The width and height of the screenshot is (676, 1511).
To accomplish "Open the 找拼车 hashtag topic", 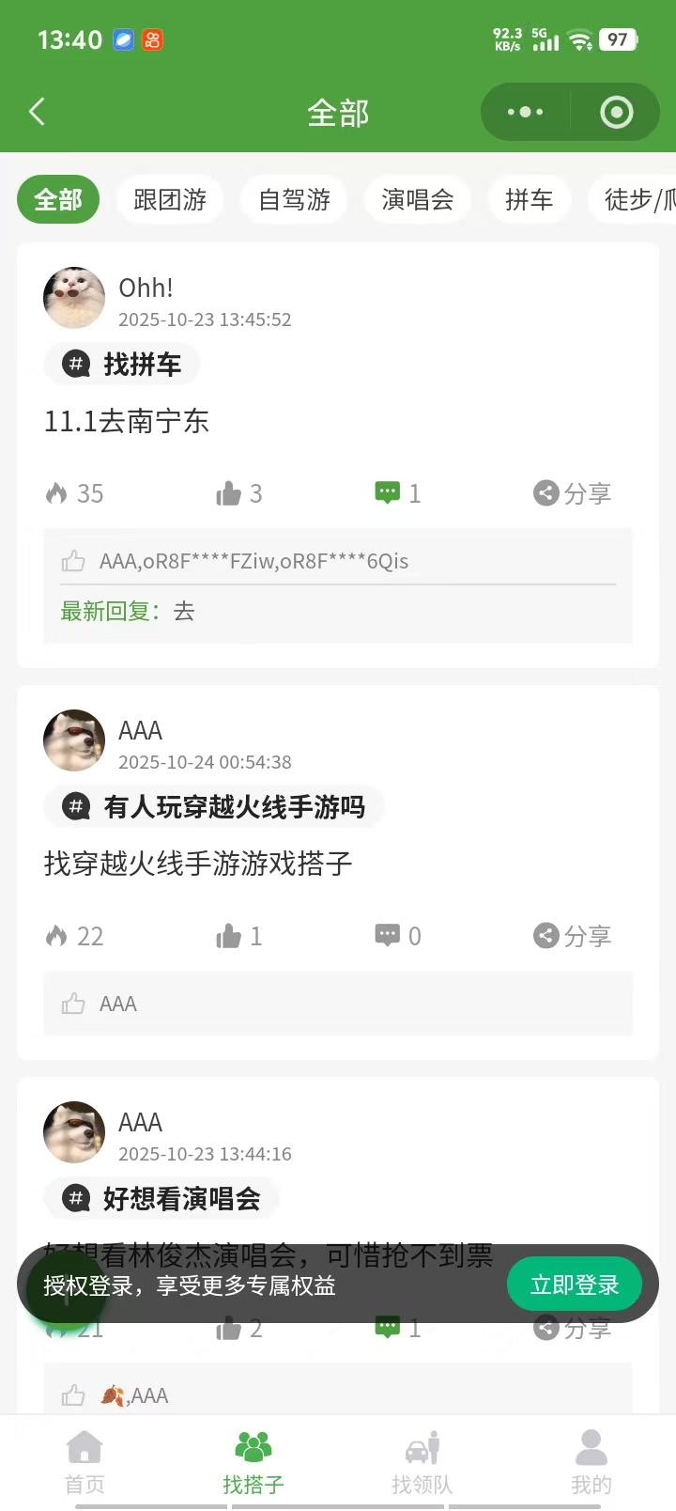I will coord(122,364).
